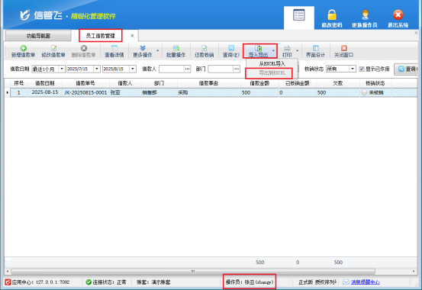Switch to the 功能导航图 tab
This screenshot has width=422, height=290.
(x=38, y=36)
